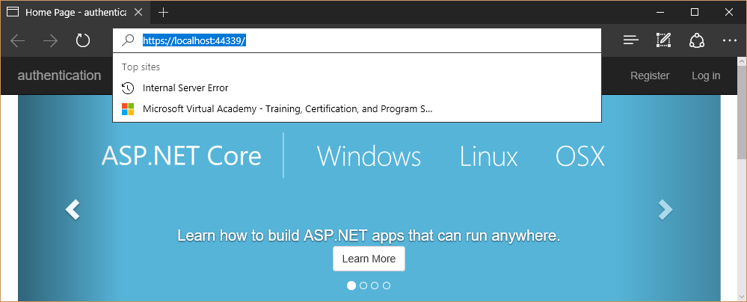Pick Microsoft Virtual Academy top site suggestion
This screenshot has width=747, height=302.
288,109
